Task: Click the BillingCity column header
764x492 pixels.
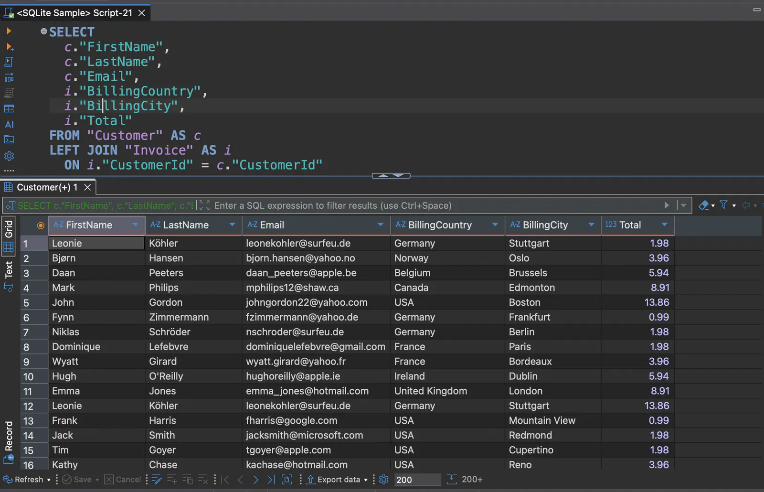Action: point(552,225)
